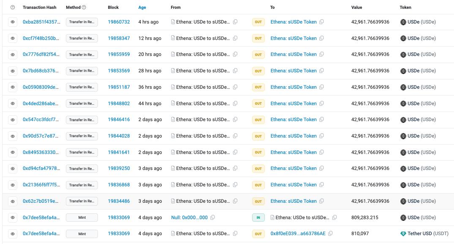Toggle eye view for transaction 0x4ded286abe
Screen dimensions: 454x244
click(13, 103)
